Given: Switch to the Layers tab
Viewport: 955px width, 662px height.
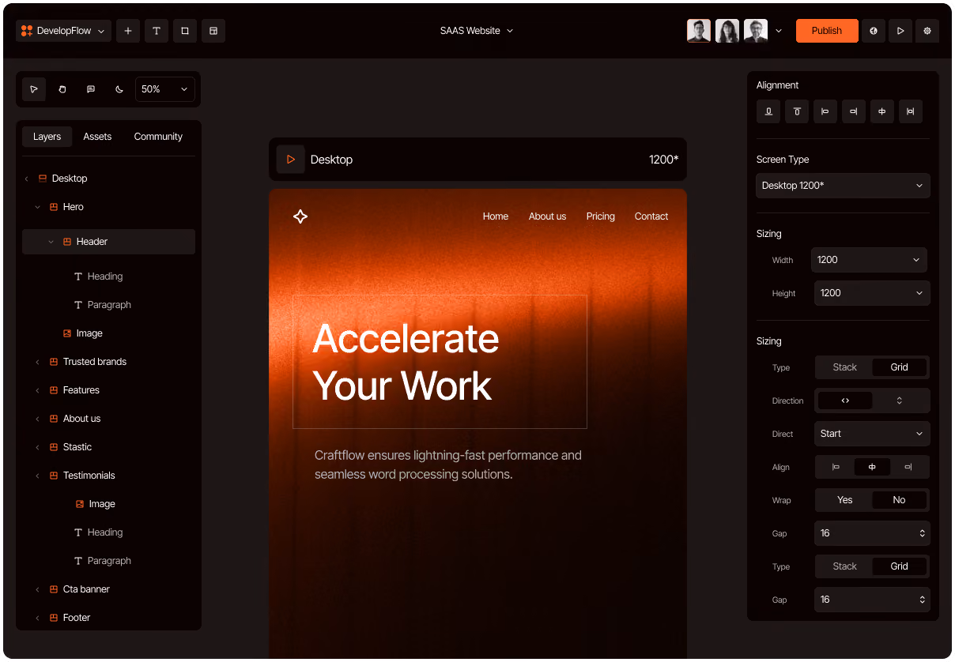Looking at the screenshot, I should tap(47, 137).
